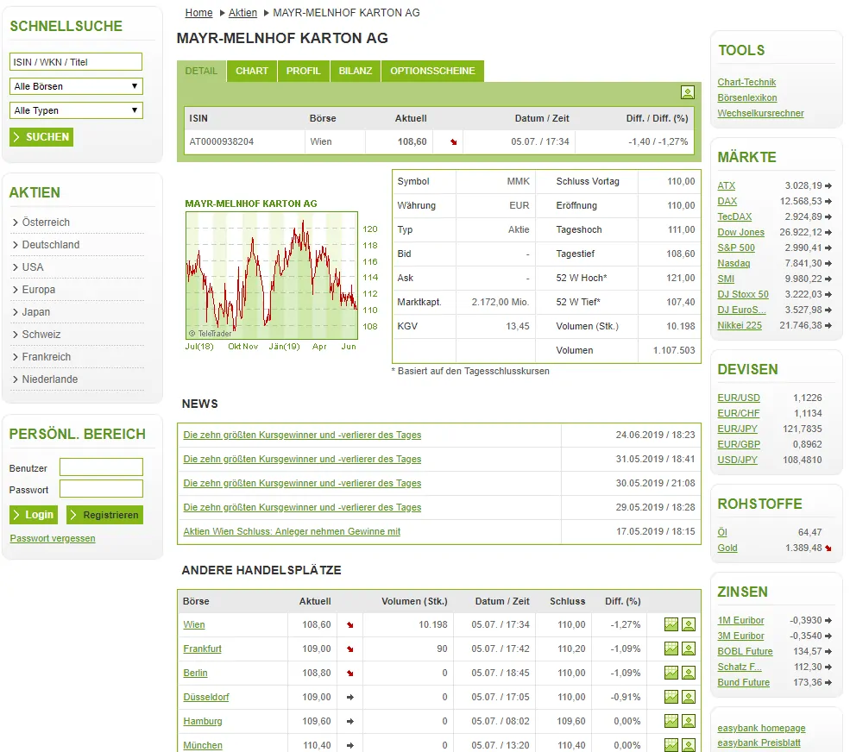
Task: Click the sideways arrow in the Düsseldorf price cell
Action: (350, 698)
